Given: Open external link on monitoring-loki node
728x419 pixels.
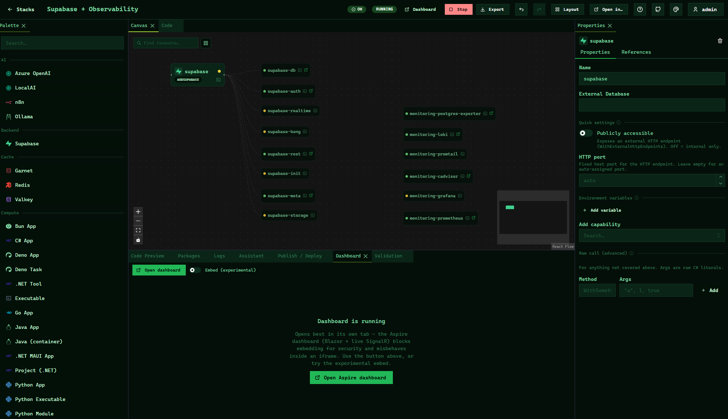Looking at the screenshot, I should (458, 134).
